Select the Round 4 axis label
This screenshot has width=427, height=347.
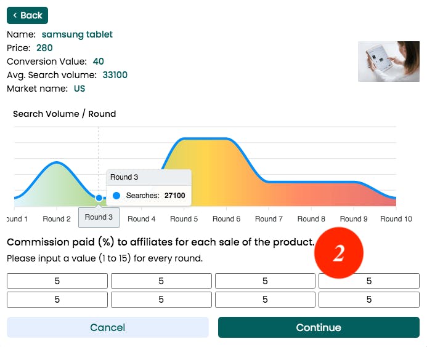click(141, 218)
